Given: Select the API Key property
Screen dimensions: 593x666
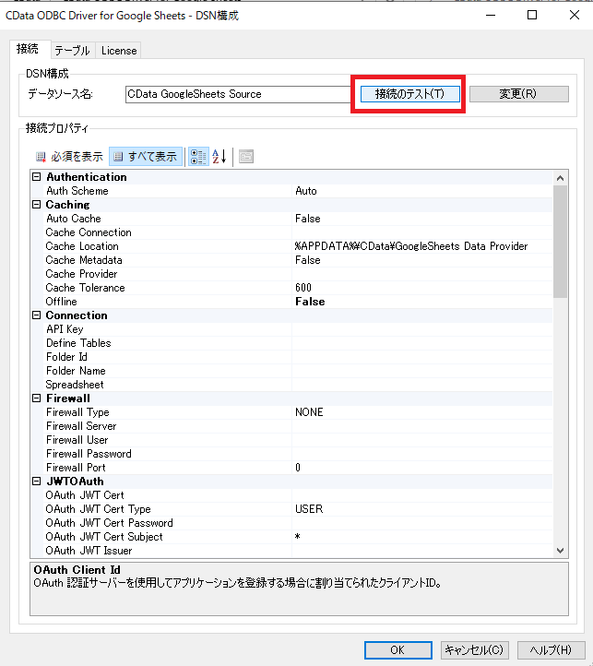Looking at the screenshot, I should pos(297,329).
